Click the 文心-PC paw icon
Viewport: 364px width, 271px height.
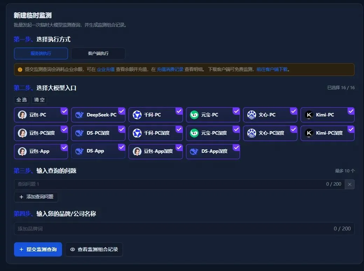pyautogui.click(x=252, y=115)
